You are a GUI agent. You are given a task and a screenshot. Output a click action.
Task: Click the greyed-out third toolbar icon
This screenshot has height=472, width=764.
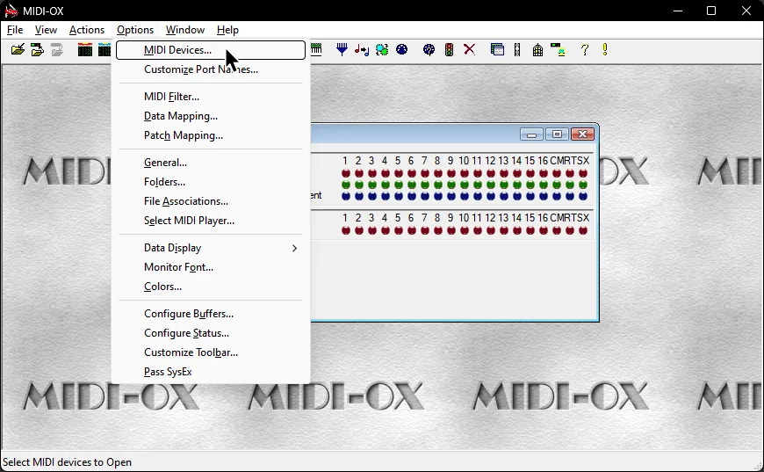pos(57,50)
